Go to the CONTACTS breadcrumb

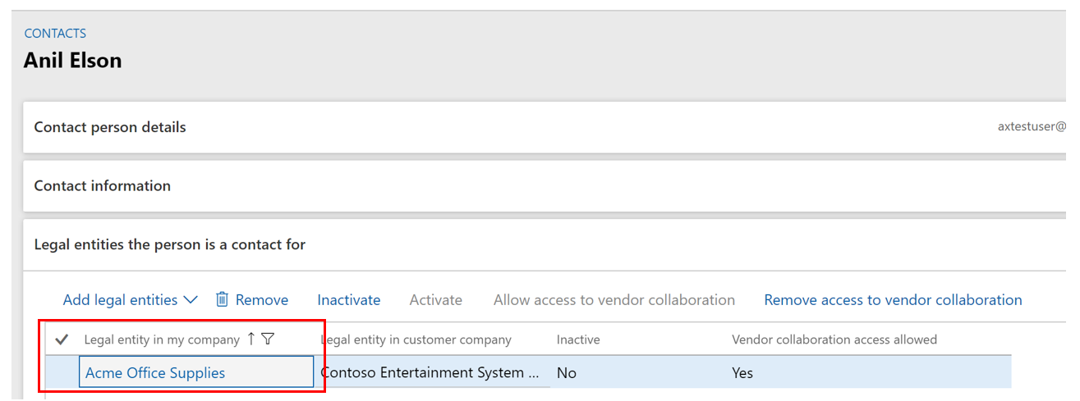tap(55, 34)
